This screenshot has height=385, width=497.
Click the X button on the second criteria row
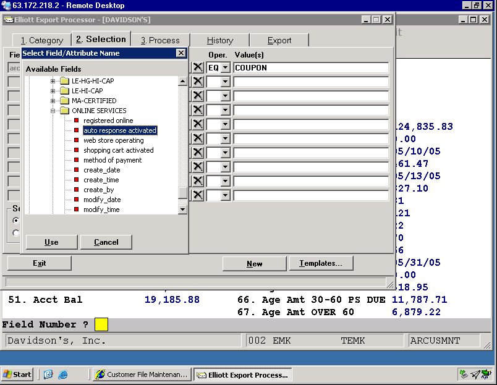[198, 82]
